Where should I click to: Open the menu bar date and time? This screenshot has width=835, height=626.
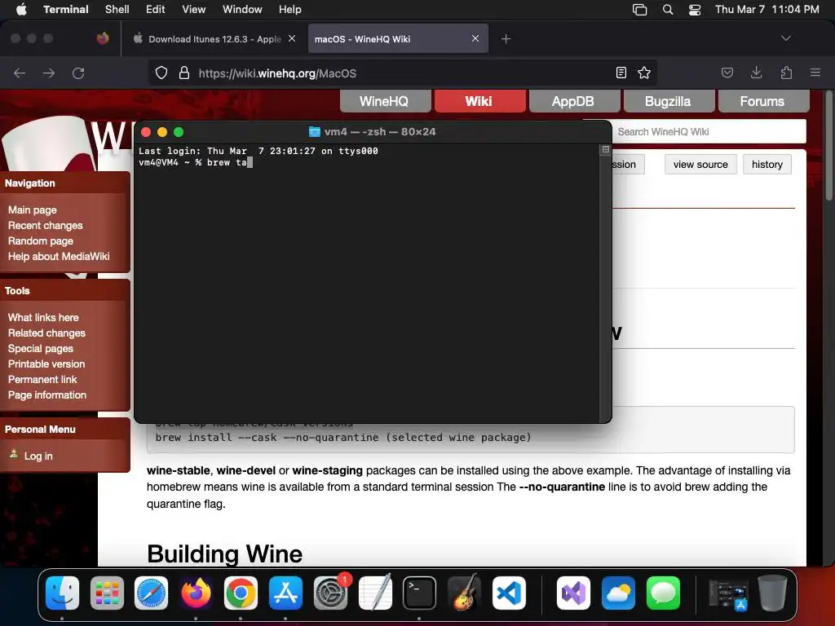(767, 10)
